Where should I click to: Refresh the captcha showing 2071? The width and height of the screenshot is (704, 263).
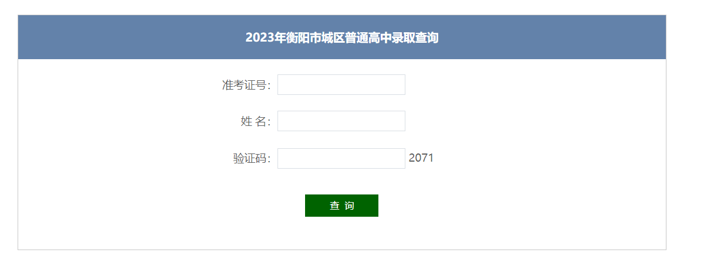[421, 158]
